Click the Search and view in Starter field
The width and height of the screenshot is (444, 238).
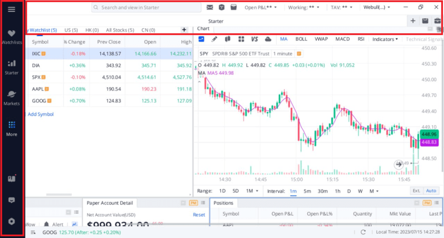click(x=146, y=7)
